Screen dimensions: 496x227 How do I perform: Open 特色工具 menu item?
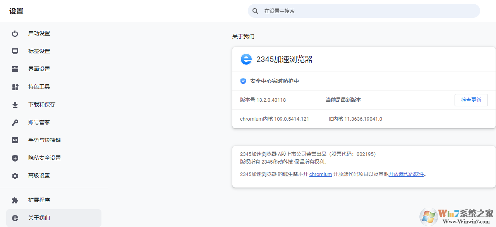tap(54, 87)
